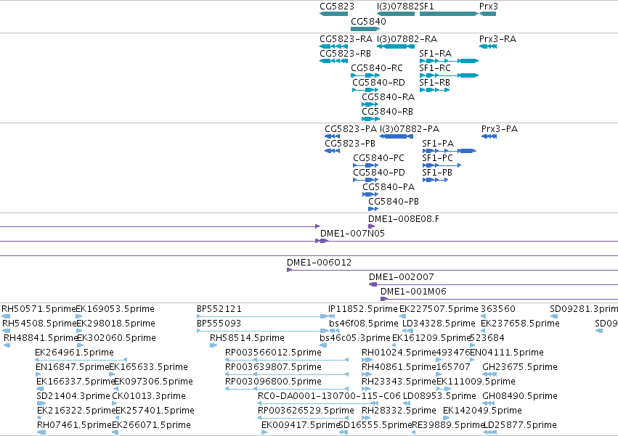This screenshot has width=618, height=436.
Task: Select clone DME1-006O12
Action: (319, 263)
